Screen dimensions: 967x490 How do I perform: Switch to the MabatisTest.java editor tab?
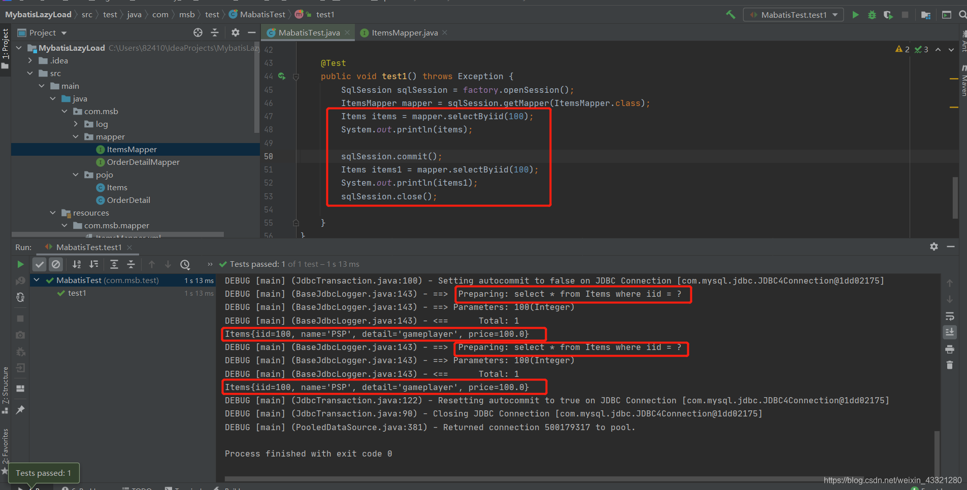(309, 32)
